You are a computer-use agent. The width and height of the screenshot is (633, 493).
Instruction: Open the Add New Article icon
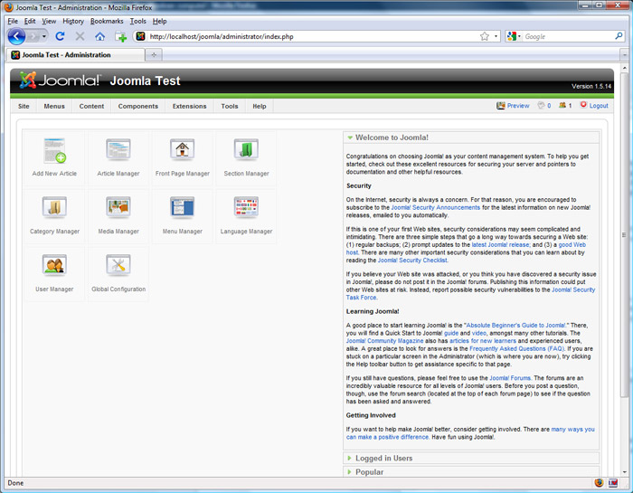click(55, 156)
